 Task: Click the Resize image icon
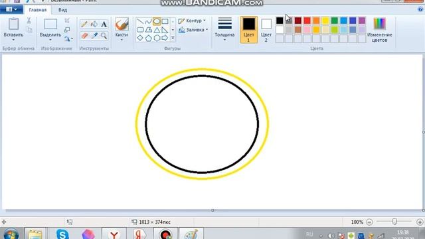coord(67,29)
